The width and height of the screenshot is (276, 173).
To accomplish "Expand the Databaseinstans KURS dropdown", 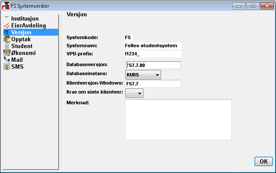I will pos(143,75).
